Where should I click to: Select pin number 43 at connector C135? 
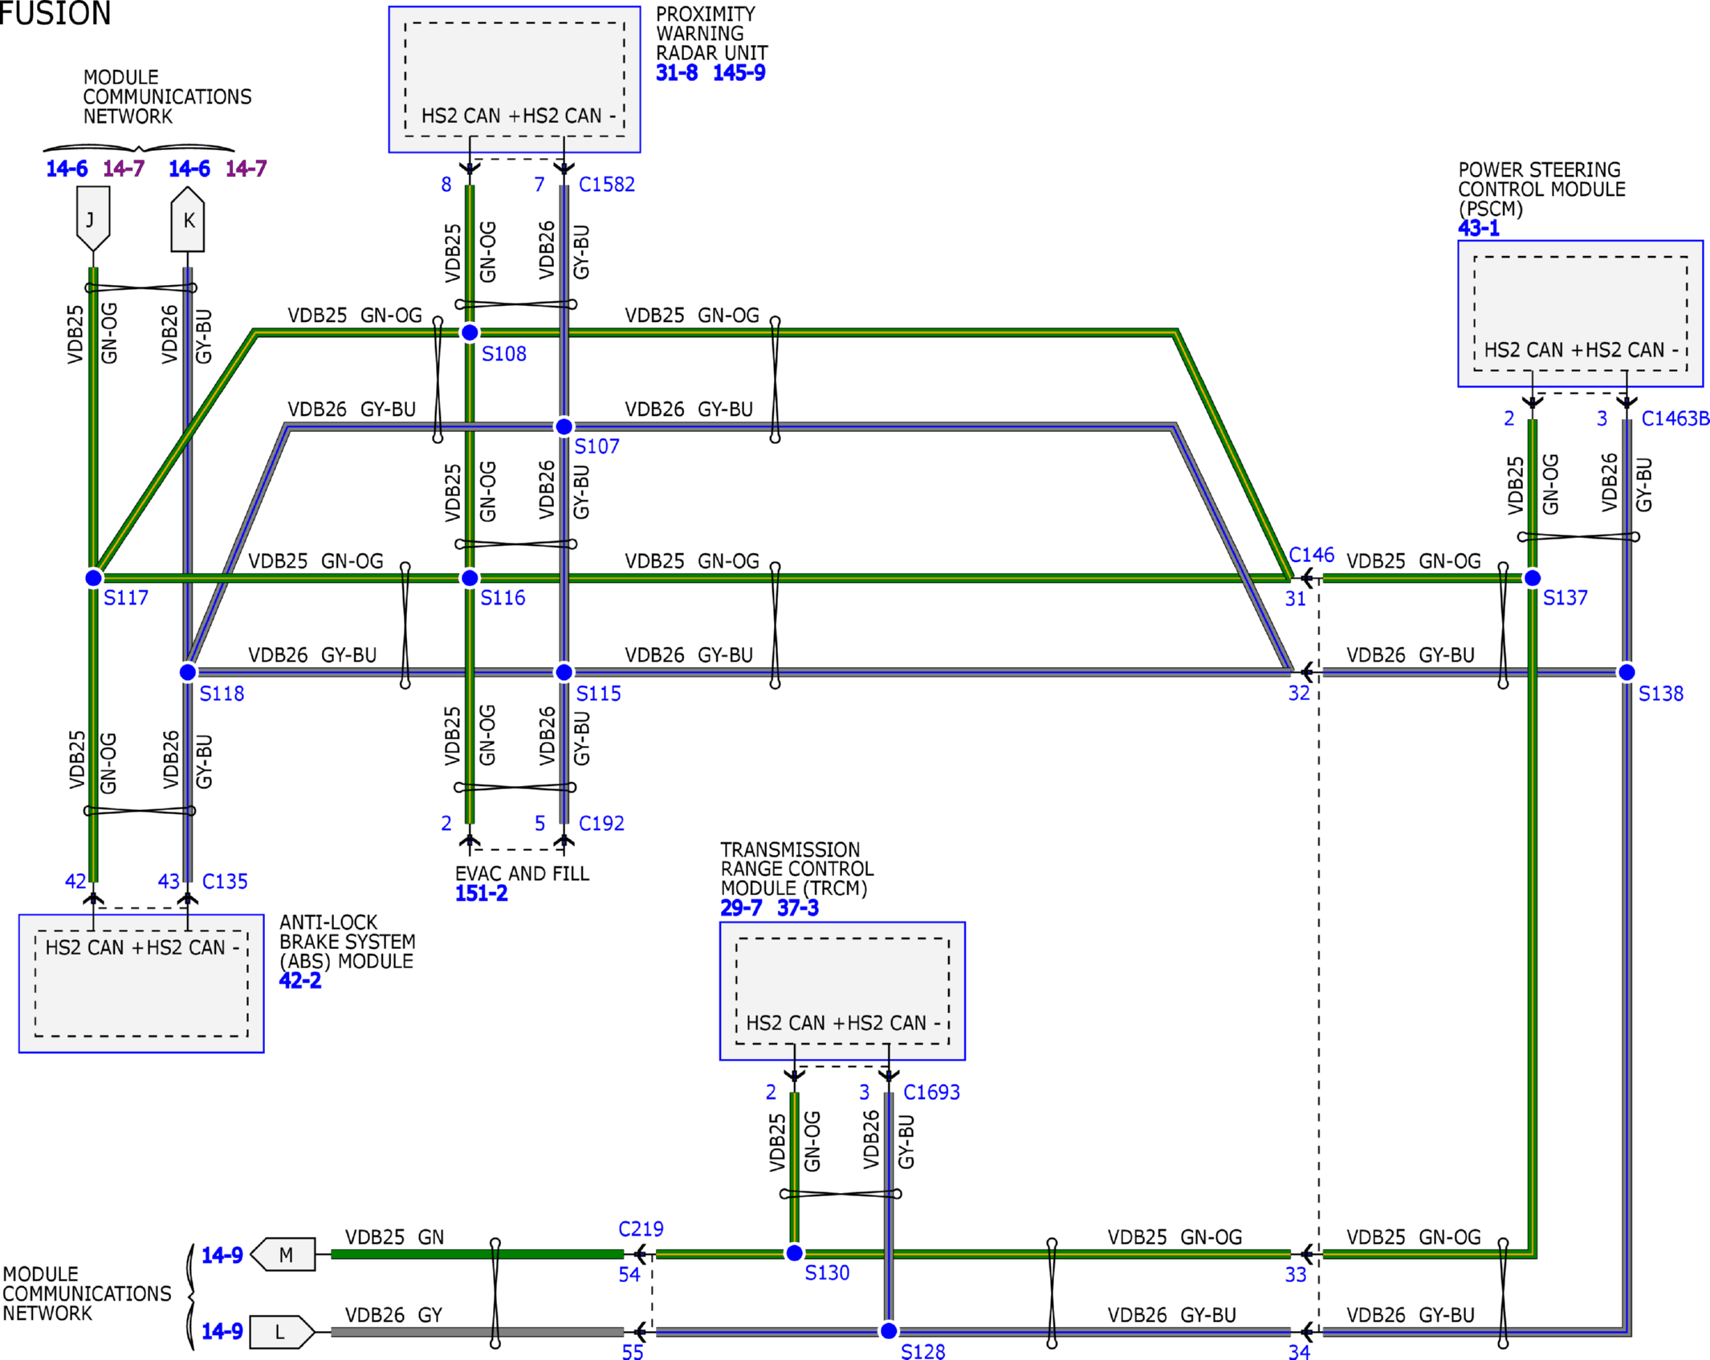click(x=169, y=882)
